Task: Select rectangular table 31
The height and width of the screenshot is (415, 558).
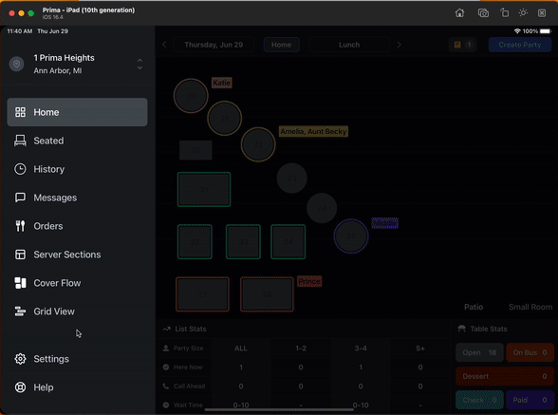Action: pyautogui.click(x=204, y=190)
